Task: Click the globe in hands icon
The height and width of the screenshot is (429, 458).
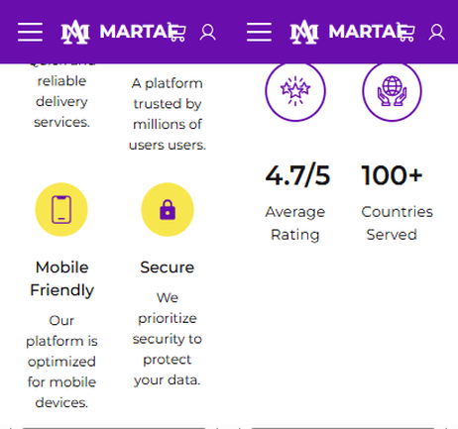Action: tap(392, 91)
